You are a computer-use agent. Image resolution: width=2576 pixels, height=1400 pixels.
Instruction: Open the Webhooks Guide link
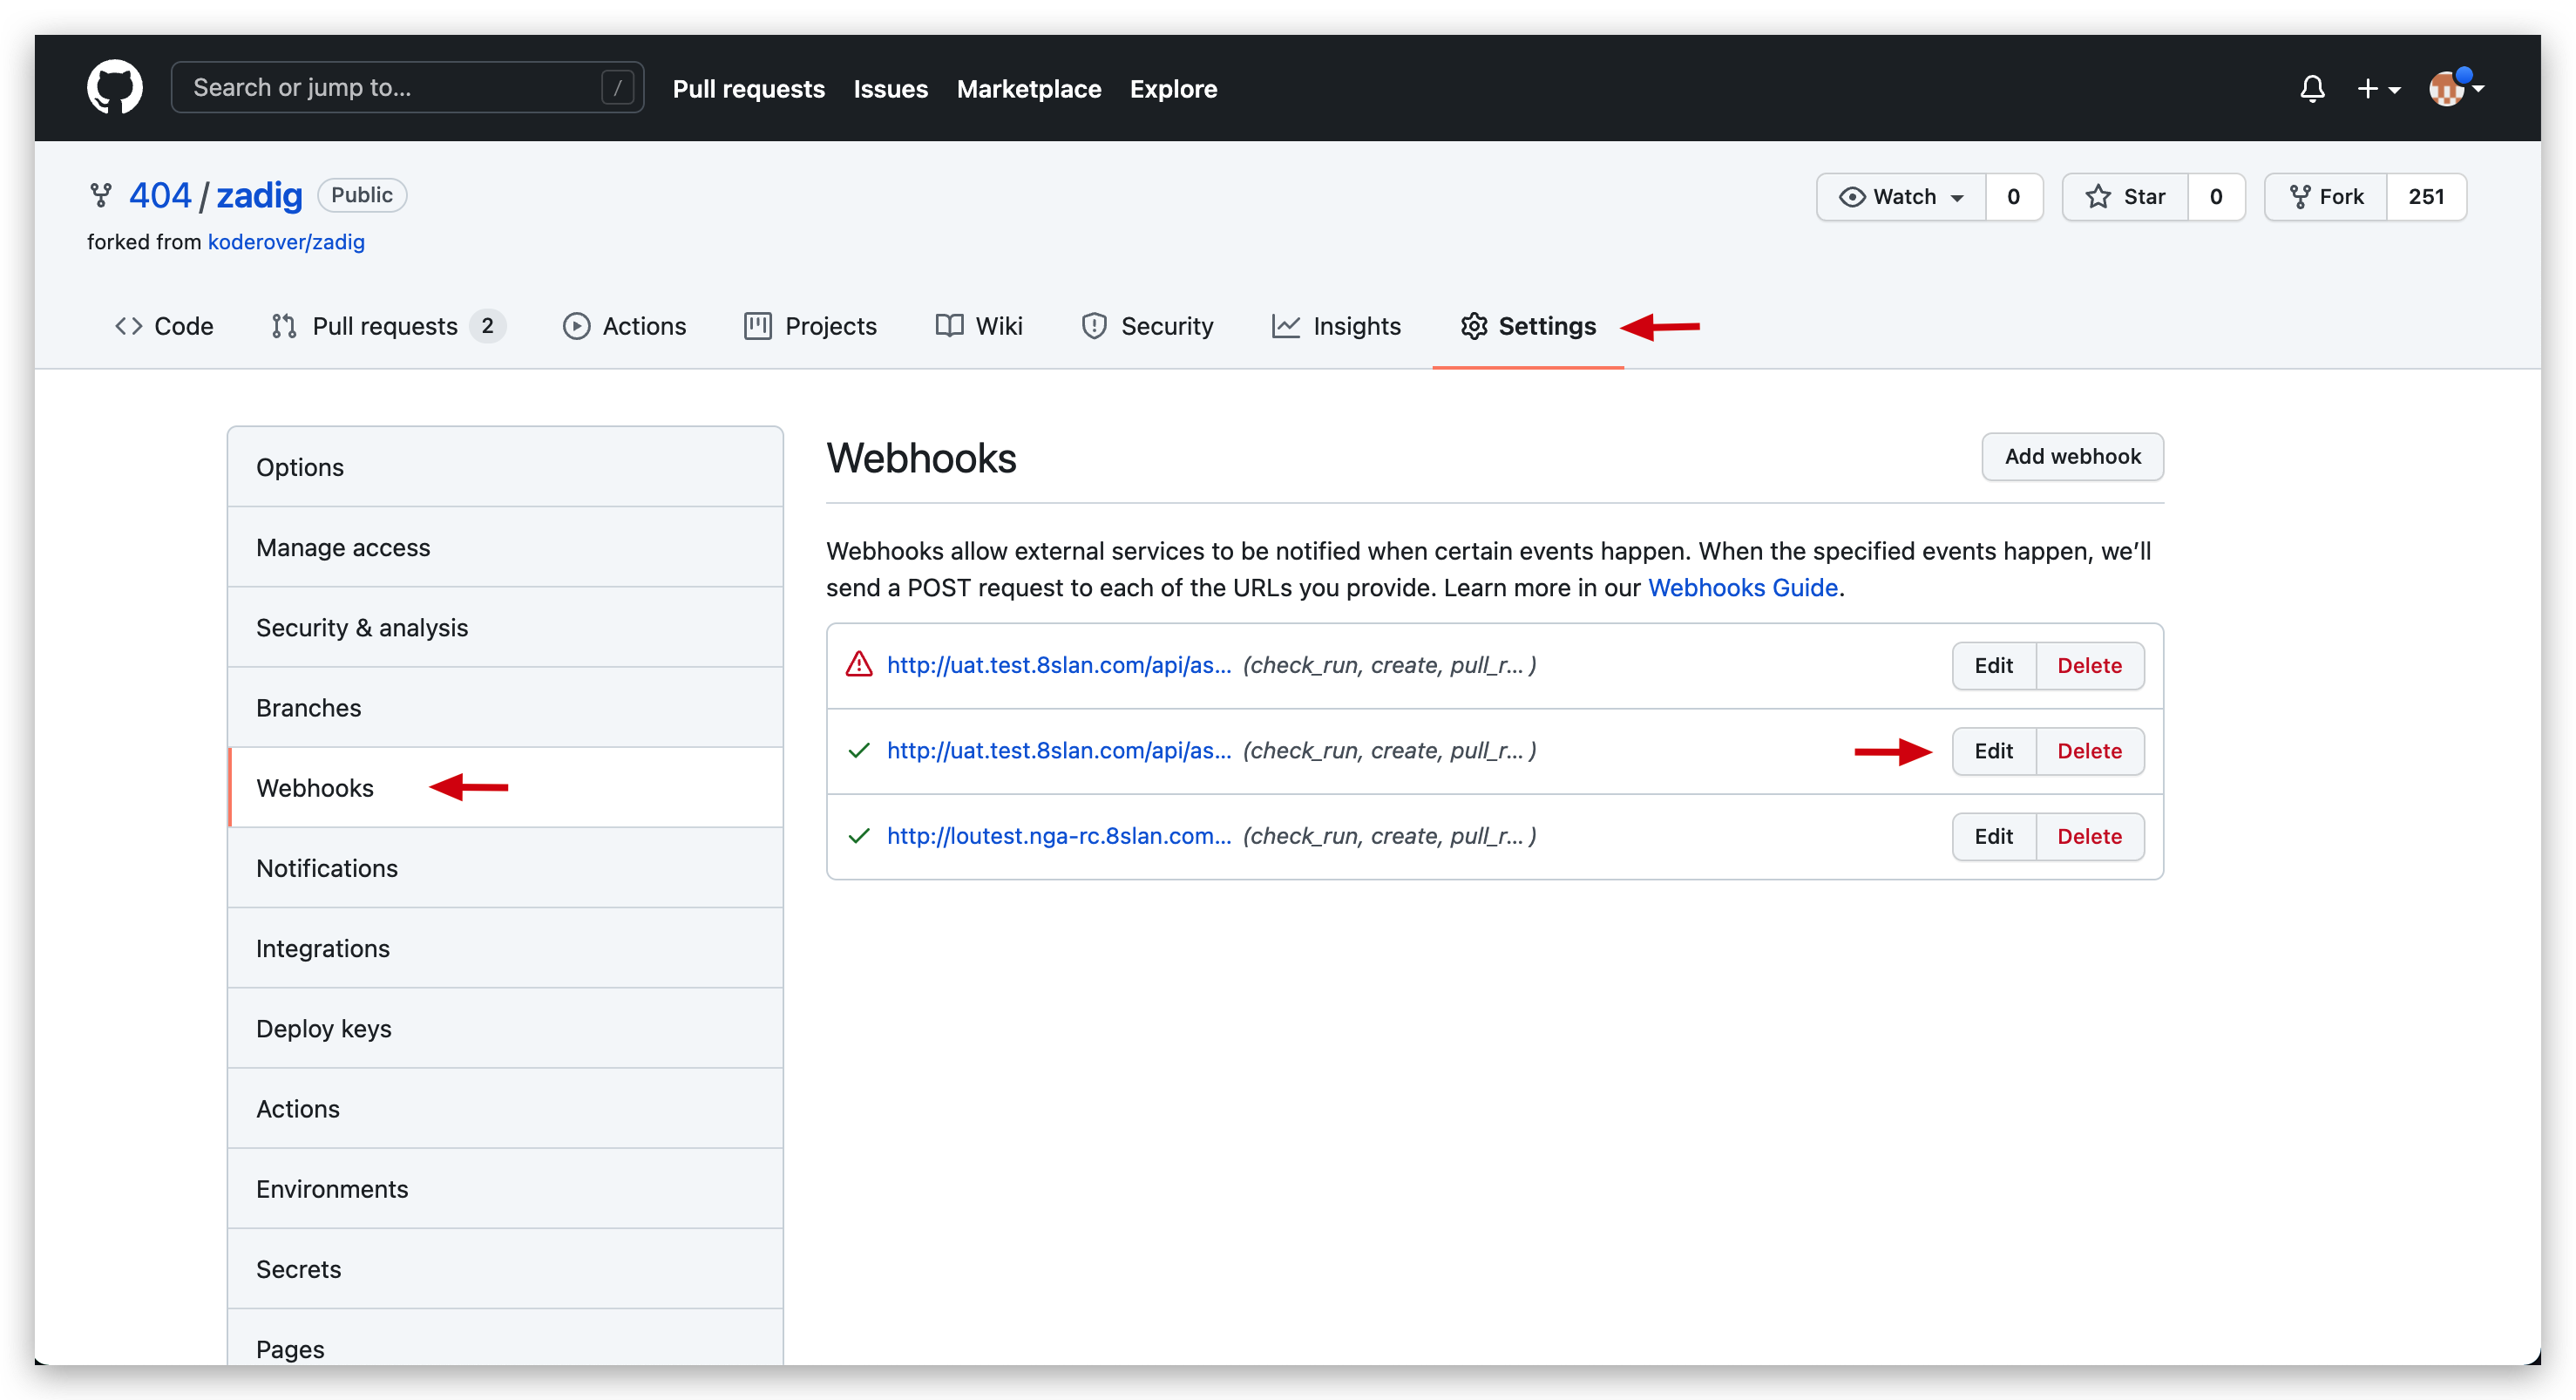click(1742, 588)
